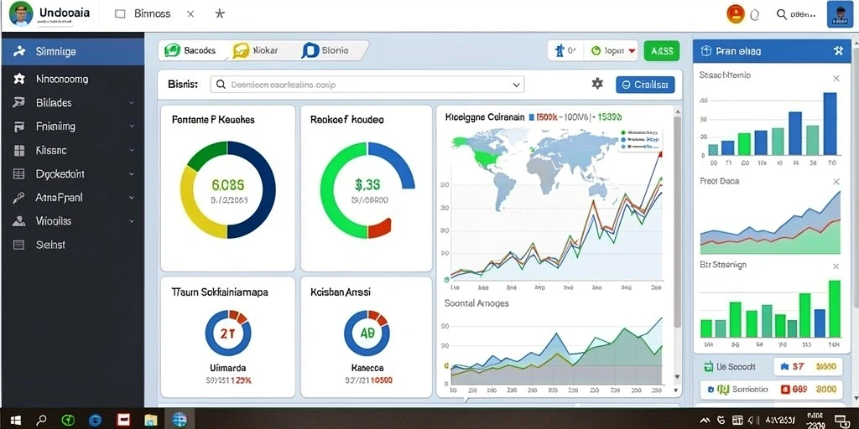Click the key icon beside AtnaFpanl

18,198
